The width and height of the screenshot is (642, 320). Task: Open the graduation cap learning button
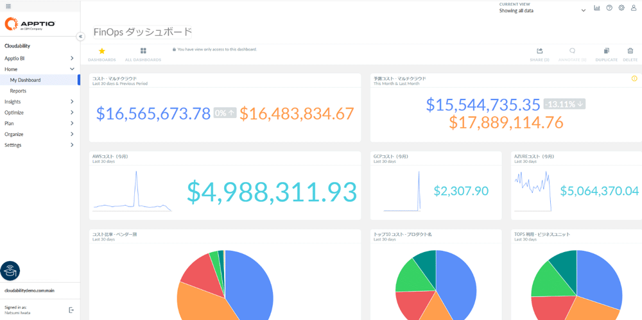10,271
